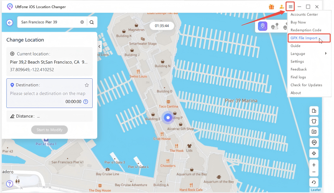
Task: Open Accounts Center menu item
Action: 304,15
